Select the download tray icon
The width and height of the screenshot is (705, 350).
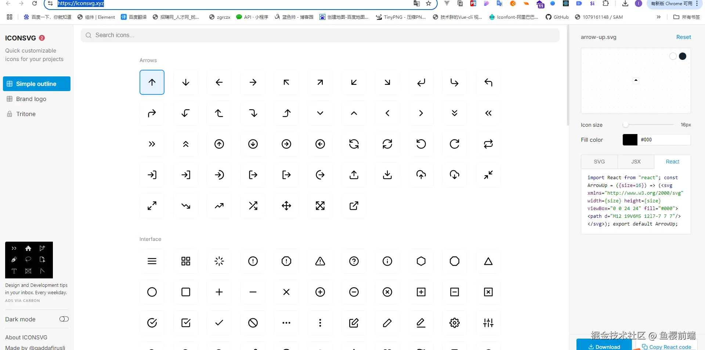coord(387,175)
